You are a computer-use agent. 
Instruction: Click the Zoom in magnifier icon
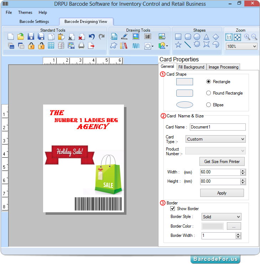(x=247, y=37)
